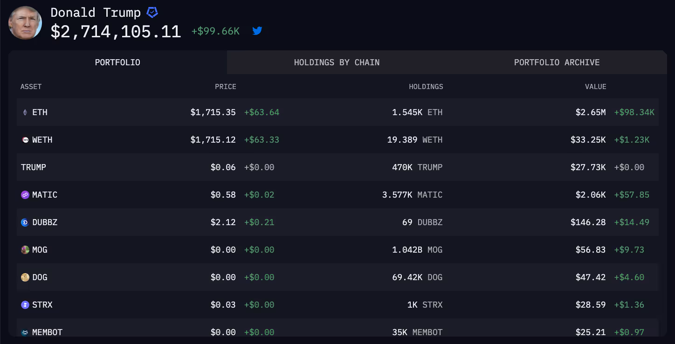Click the 1.042B MOG holdings cell

click(417, 250)
